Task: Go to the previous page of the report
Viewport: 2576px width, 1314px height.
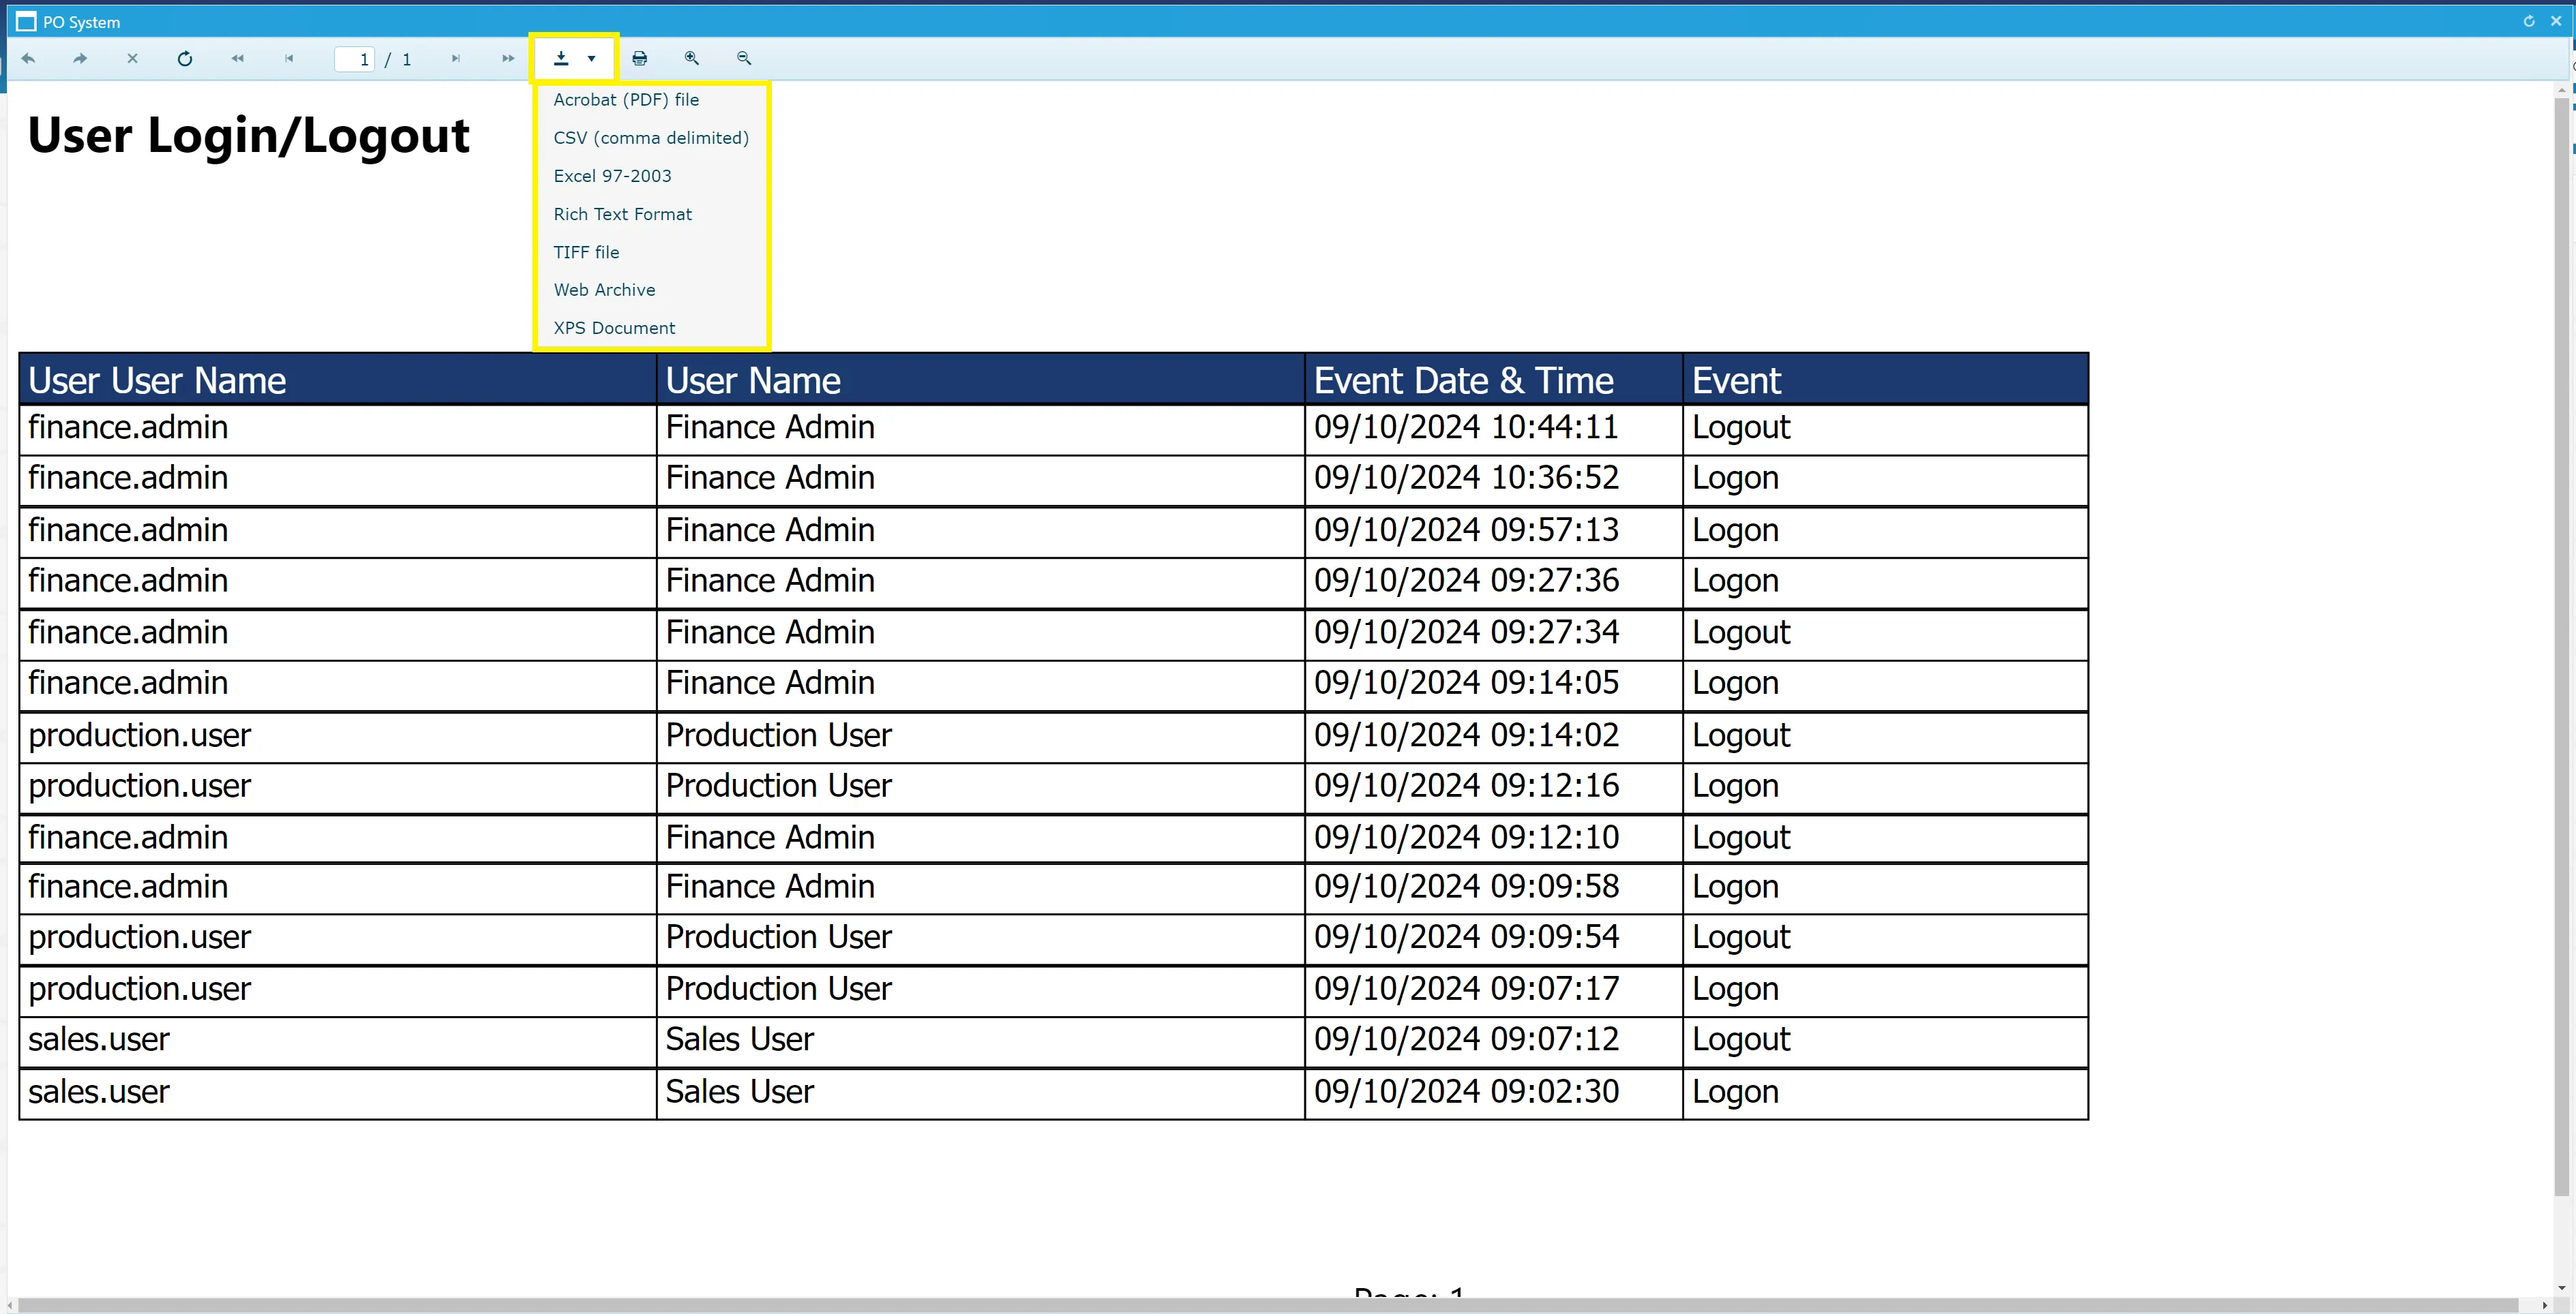Action: (289, 59)
